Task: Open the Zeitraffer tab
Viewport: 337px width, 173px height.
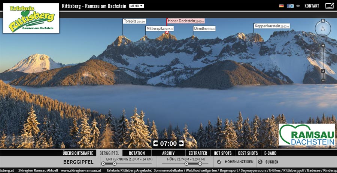Action: [198, 153]
